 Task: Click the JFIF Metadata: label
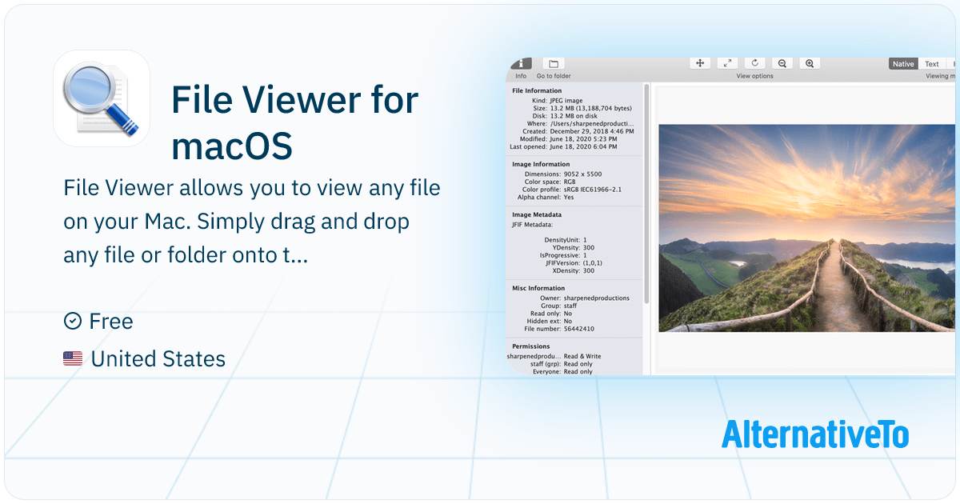[x=532, y=225]
